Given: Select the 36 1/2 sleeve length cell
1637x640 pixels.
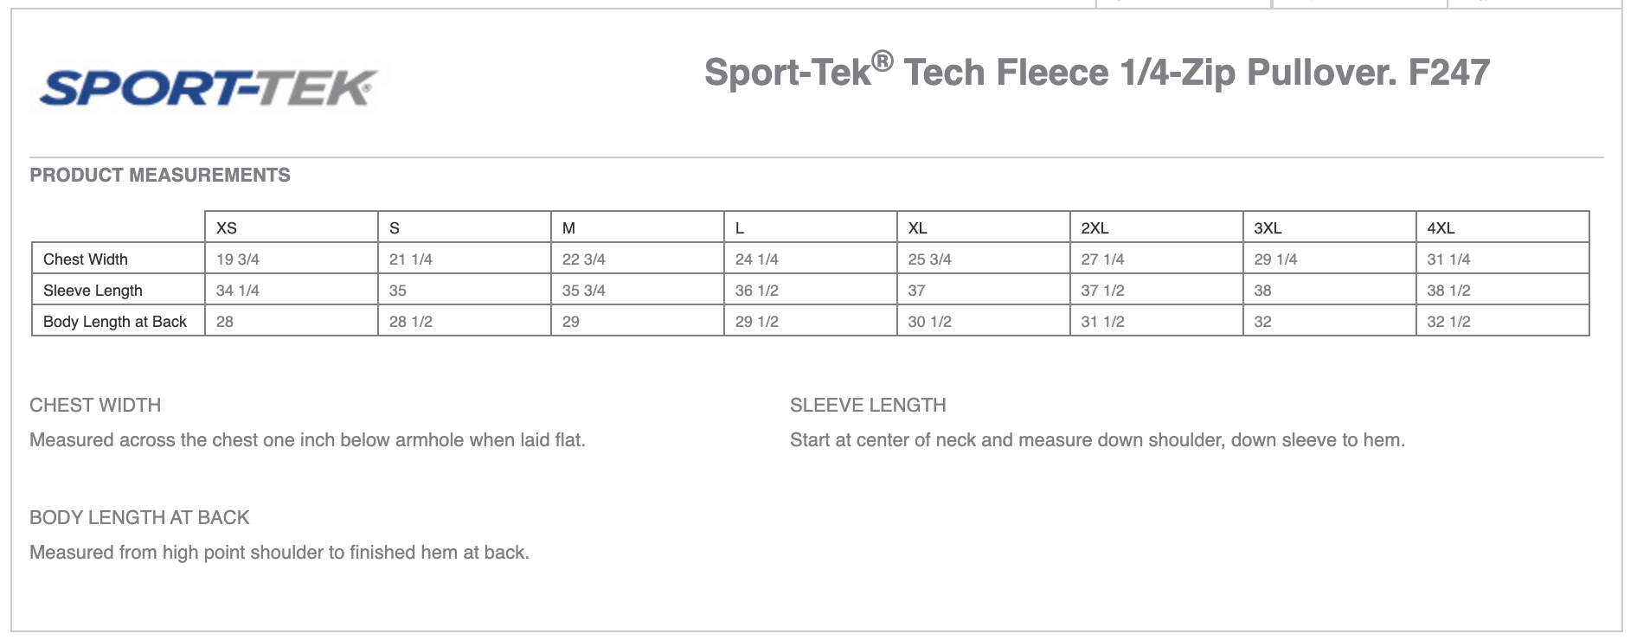Looking at the screenshot, I should click(811, 290).
